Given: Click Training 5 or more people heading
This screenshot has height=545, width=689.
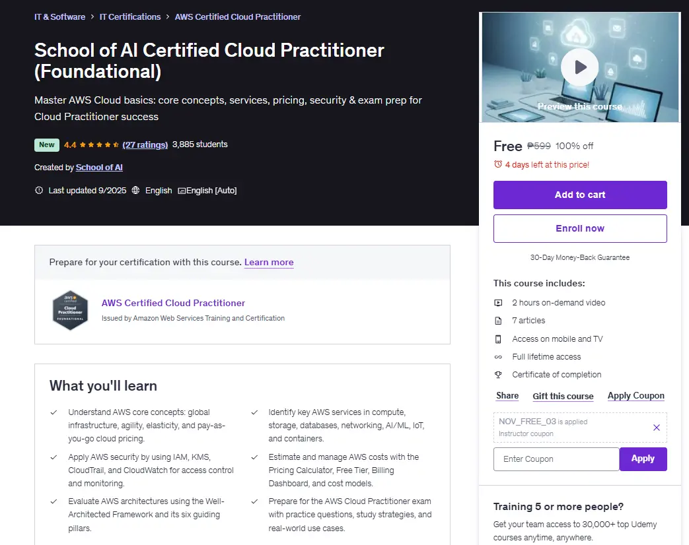Looking at the screenshot, I should [558, 507].
